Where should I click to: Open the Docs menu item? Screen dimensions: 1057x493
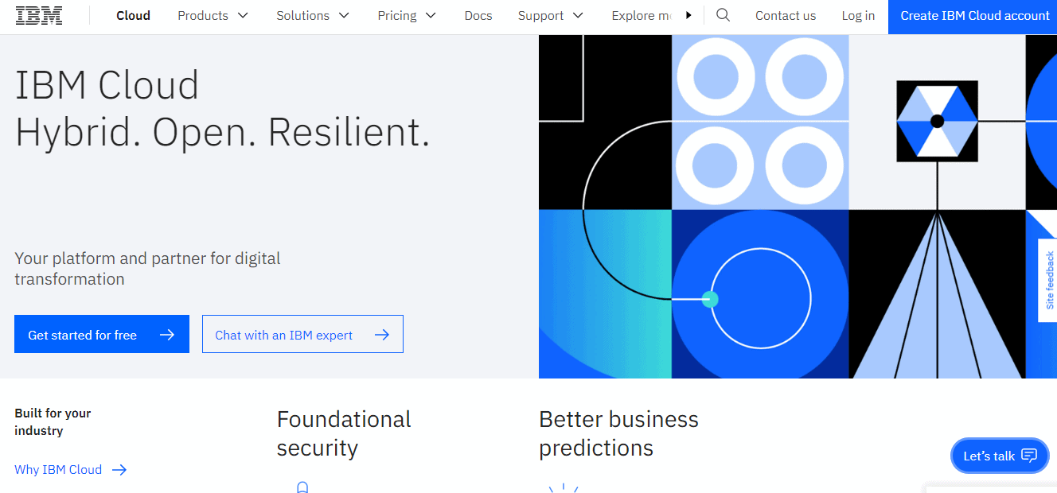coord(478,16)
